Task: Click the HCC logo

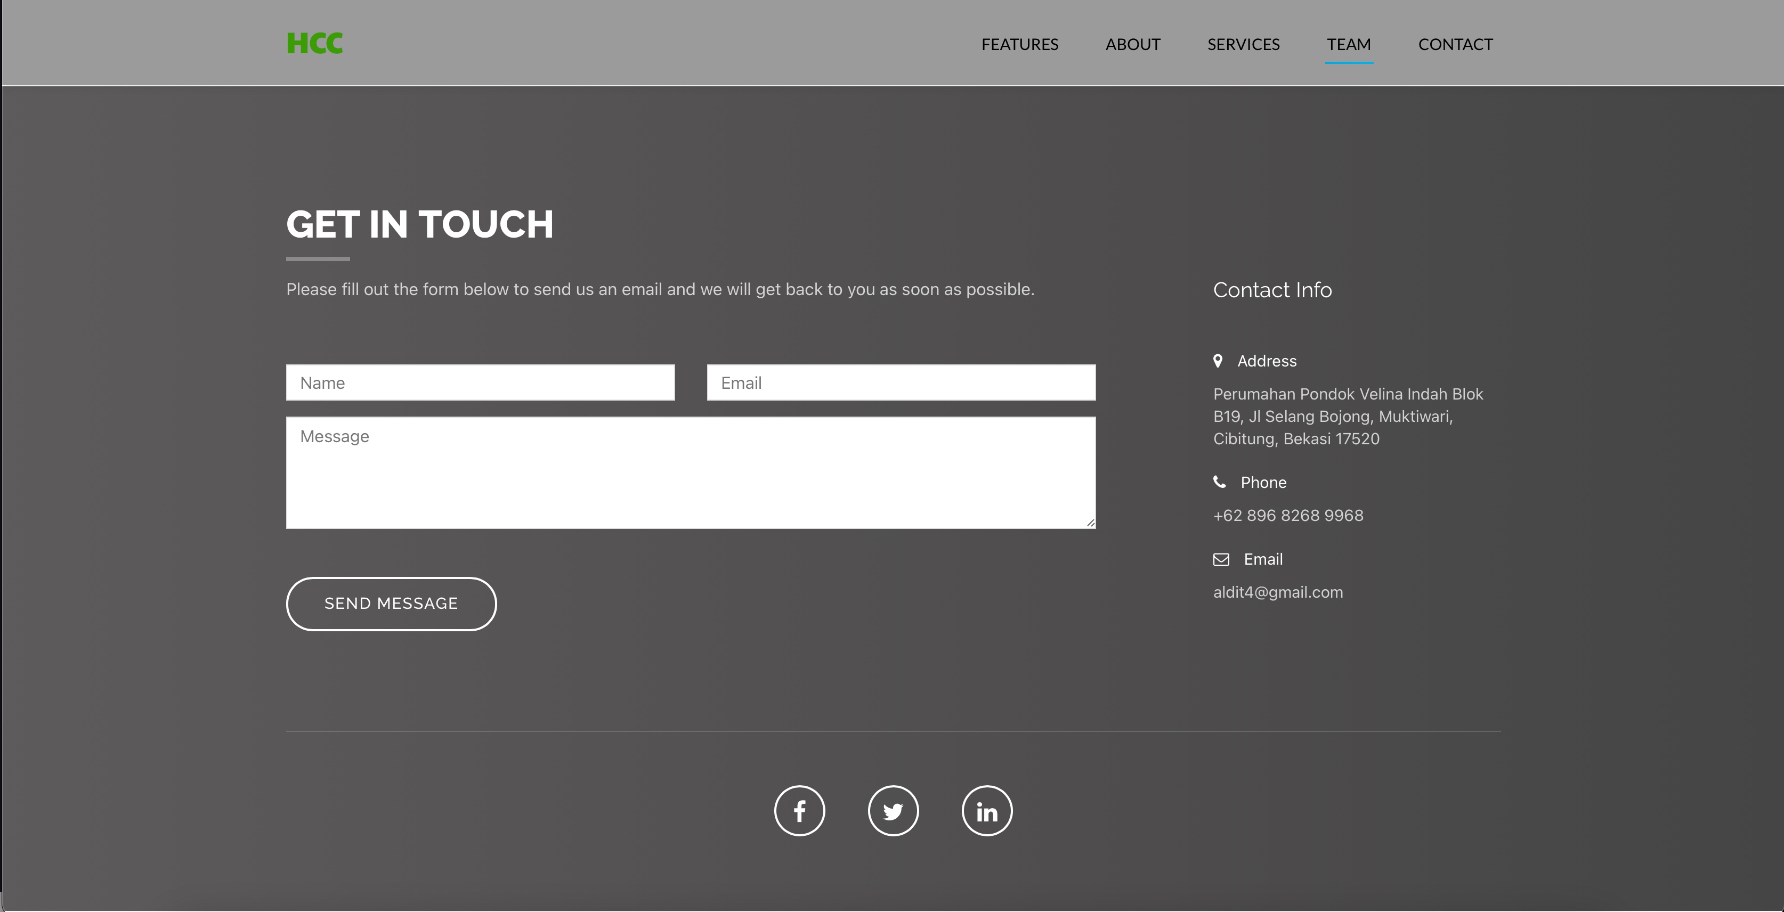Action: click(x=314, y=44)
